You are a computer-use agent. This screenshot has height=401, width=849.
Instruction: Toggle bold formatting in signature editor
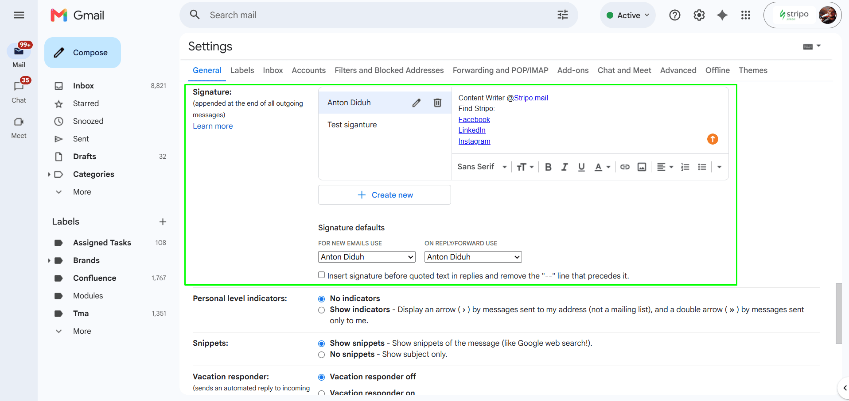click(x=548, y=167)
